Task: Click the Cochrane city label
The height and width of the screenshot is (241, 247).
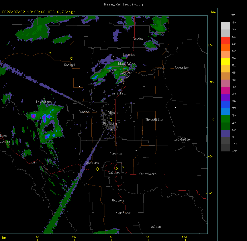Action: tap(92, 163)
